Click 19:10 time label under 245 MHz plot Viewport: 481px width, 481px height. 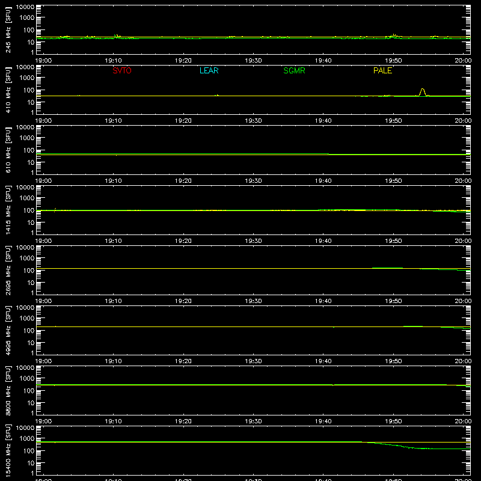tap(113, 61)
